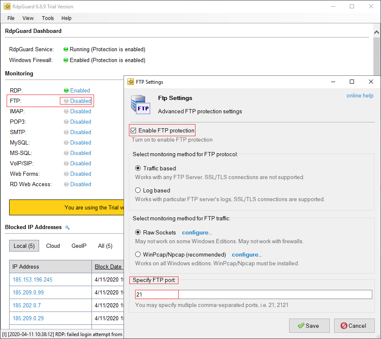This screenshot has height=339, width=381.
Task: Click the SMTP Disabled link
Action: pyautogui.click(x=81, y=132)
